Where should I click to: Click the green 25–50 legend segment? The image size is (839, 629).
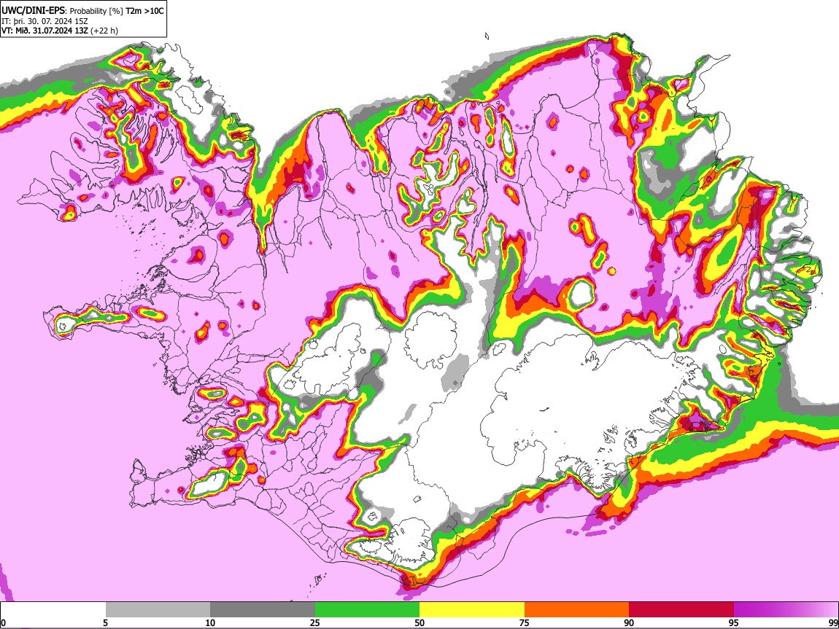[367, 610]
